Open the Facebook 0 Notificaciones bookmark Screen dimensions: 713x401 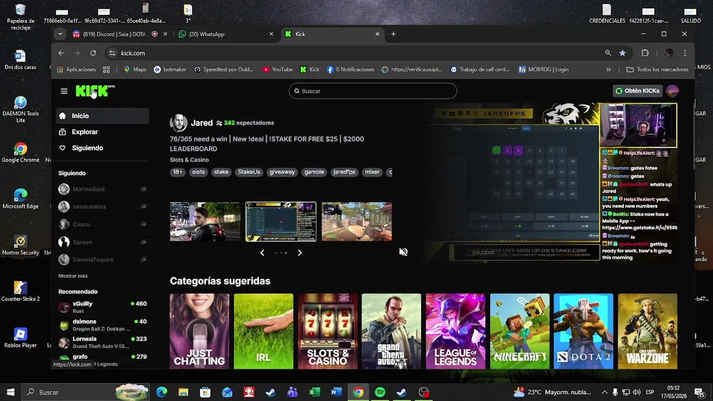click(x=350, y=70)
